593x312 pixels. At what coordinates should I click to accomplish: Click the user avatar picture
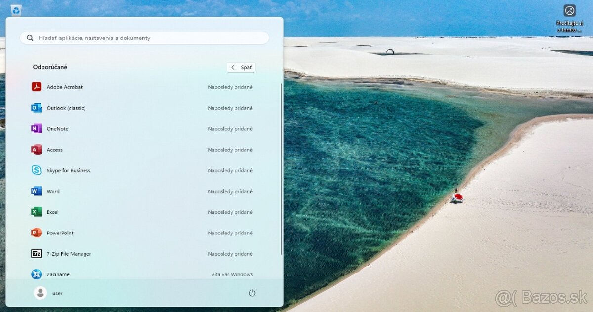[x=40, y=293]
